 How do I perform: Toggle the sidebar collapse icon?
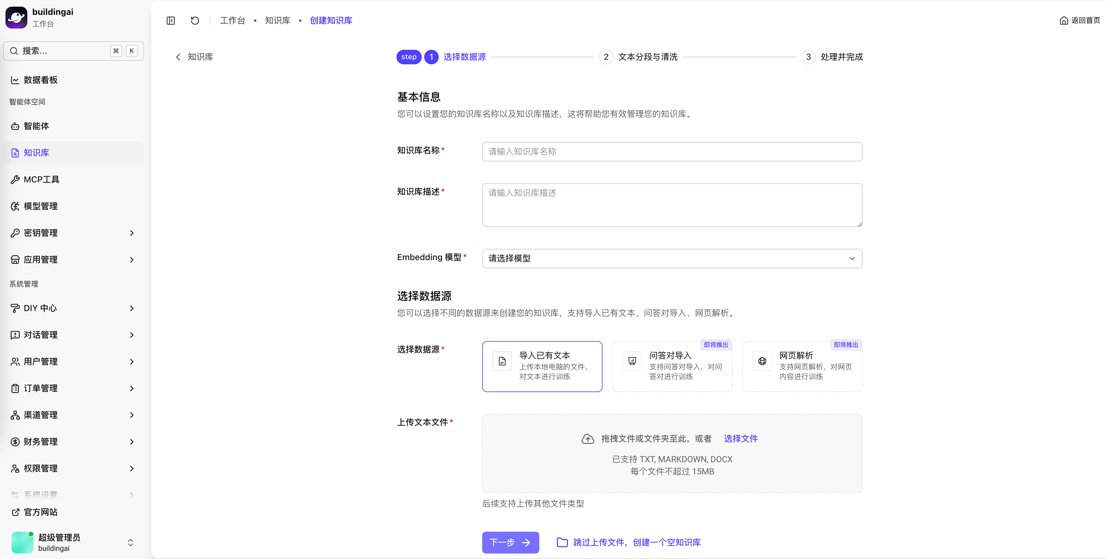tap(171, 21)
